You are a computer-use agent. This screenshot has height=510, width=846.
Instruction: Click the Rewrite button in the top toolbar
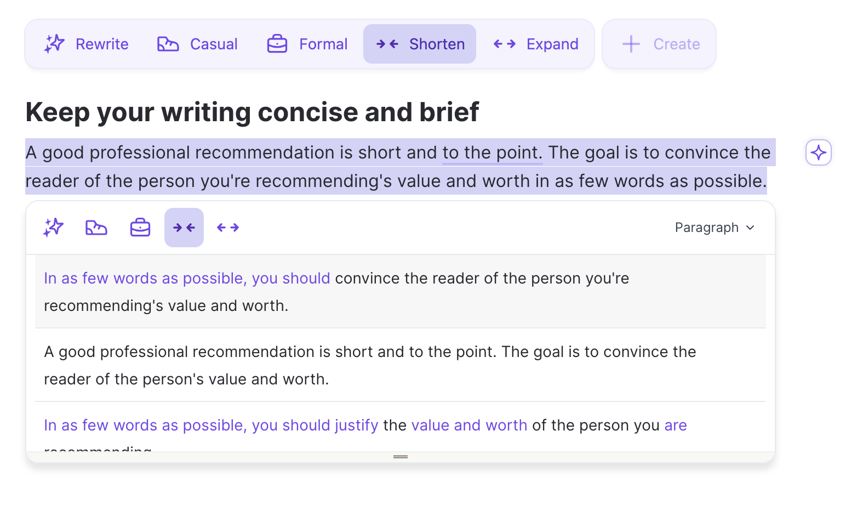85,44
